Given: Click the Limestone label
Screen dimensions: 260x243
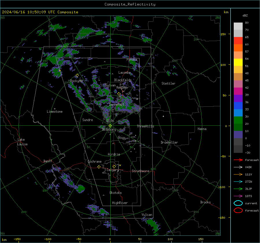Looking at the screenshot, I should click(55, 112).
